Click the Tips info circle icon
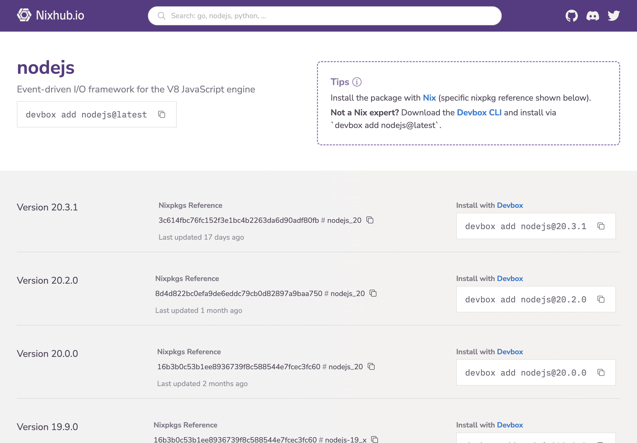 [357, 81]
